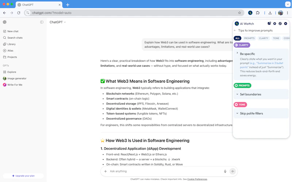Open the image generator GPT
The image size is (292, 182).
coord(15,78)
